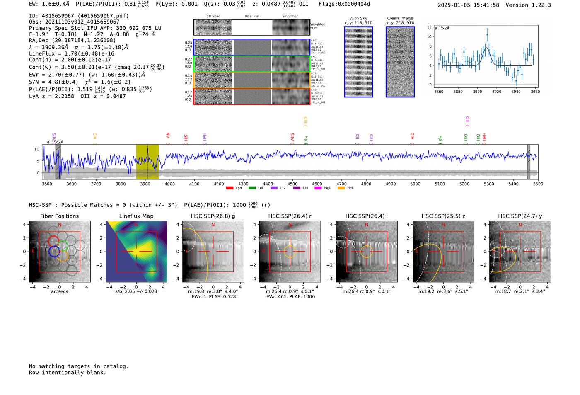Click the Gaussian emission line fit plot
Image resolution: width=580 pixels, height=395 pixels.
[x=486, y=56]
